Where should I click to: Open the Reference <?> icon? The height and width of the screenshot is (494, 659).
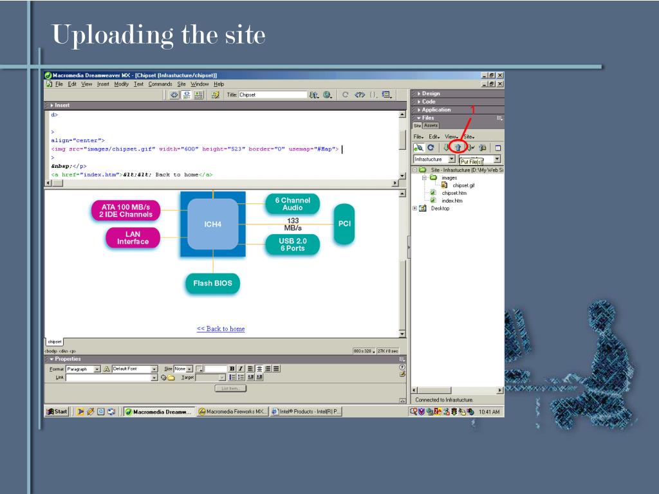point(360,95)
